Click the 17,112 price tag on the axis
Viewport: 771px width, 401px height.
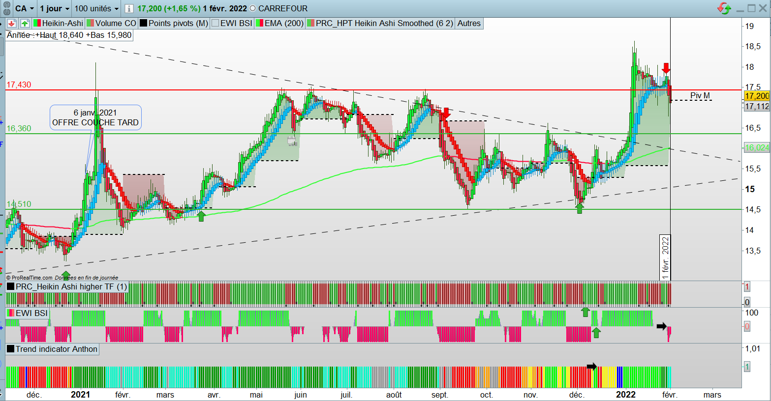[x=757, y=106]
